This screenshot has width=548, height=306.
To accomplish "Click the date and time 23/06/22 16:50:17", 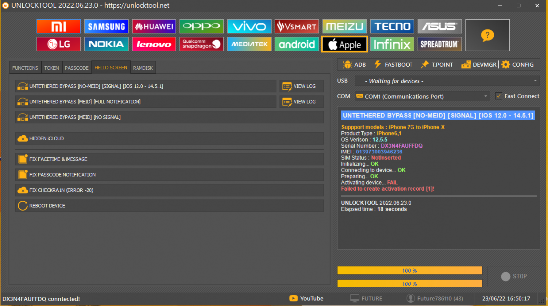I will 506,299.
